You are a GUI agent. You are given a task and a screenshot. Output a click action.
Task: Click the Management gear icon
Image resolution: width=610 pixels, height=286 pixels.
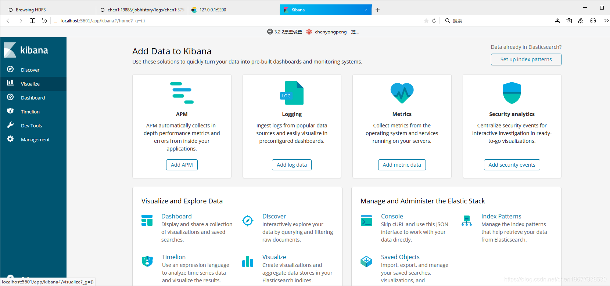click(10, 139)
